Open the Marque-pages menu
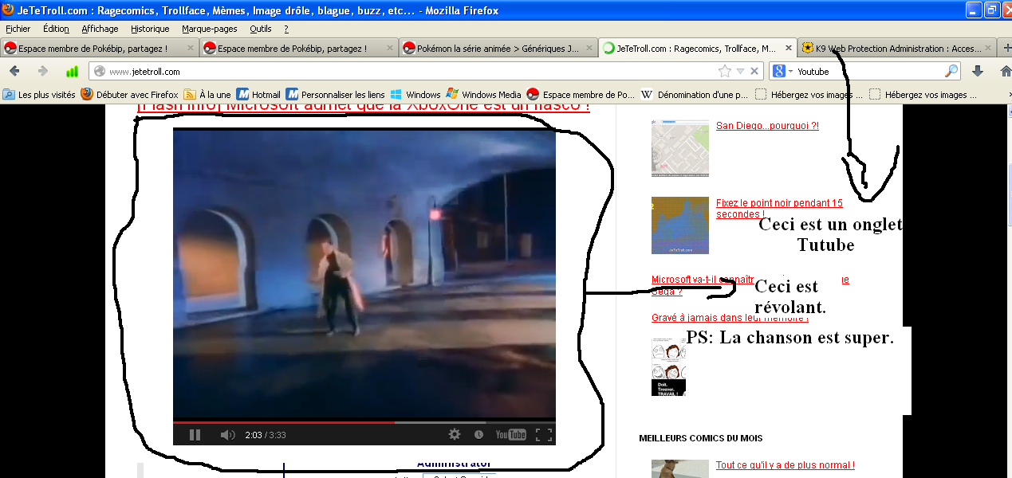This screenshot has width=1012, height=478. (210, 29)
